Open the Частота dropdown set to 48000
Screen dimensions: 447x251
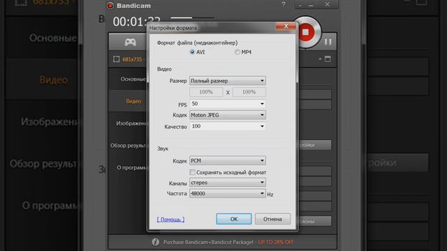[228, 194]
